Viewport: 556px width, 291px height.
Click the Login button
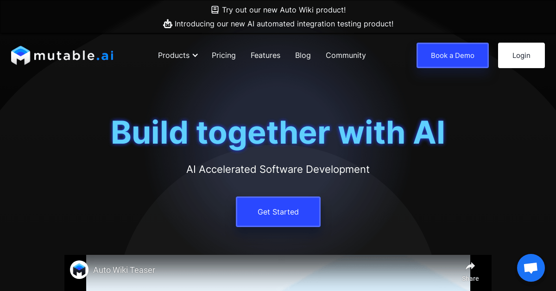click(x=521, y=56)
